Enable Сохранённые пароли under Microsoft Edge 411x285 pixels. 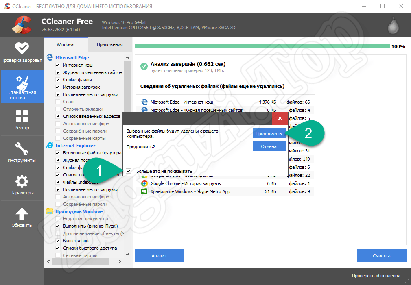58,131
